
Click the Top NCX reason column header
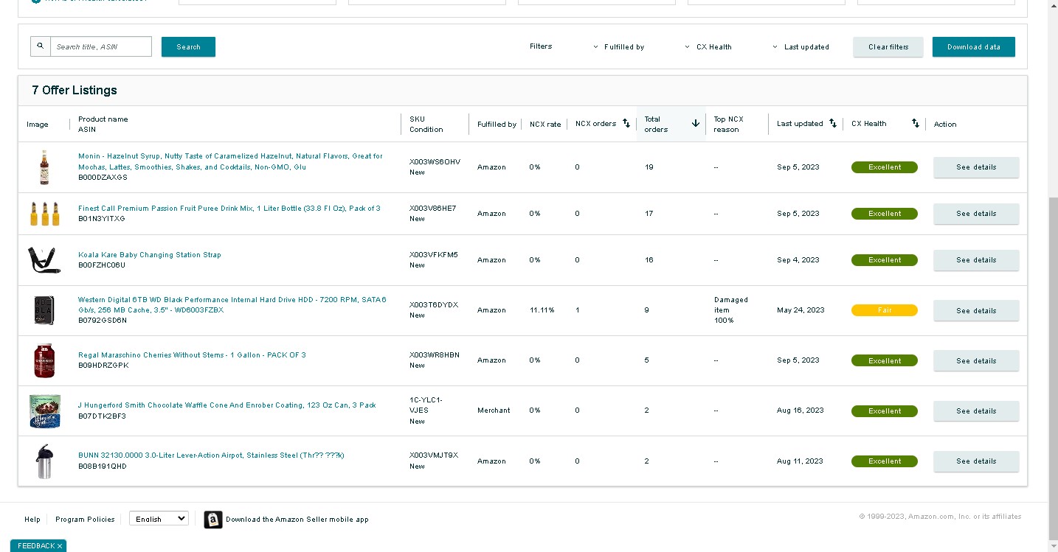tap(729, 124)
